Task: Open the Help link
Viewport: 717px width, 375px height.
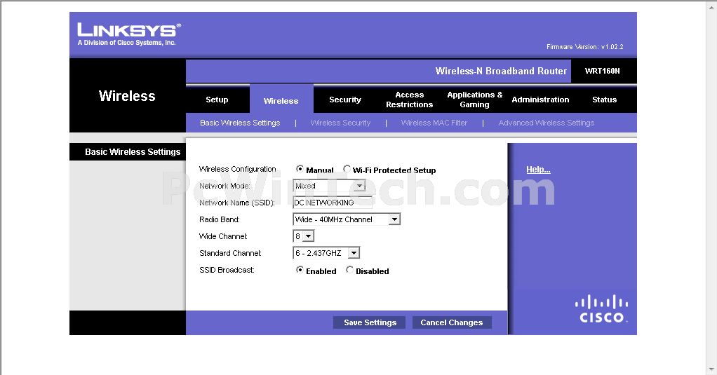Action: tap(538, 170)
